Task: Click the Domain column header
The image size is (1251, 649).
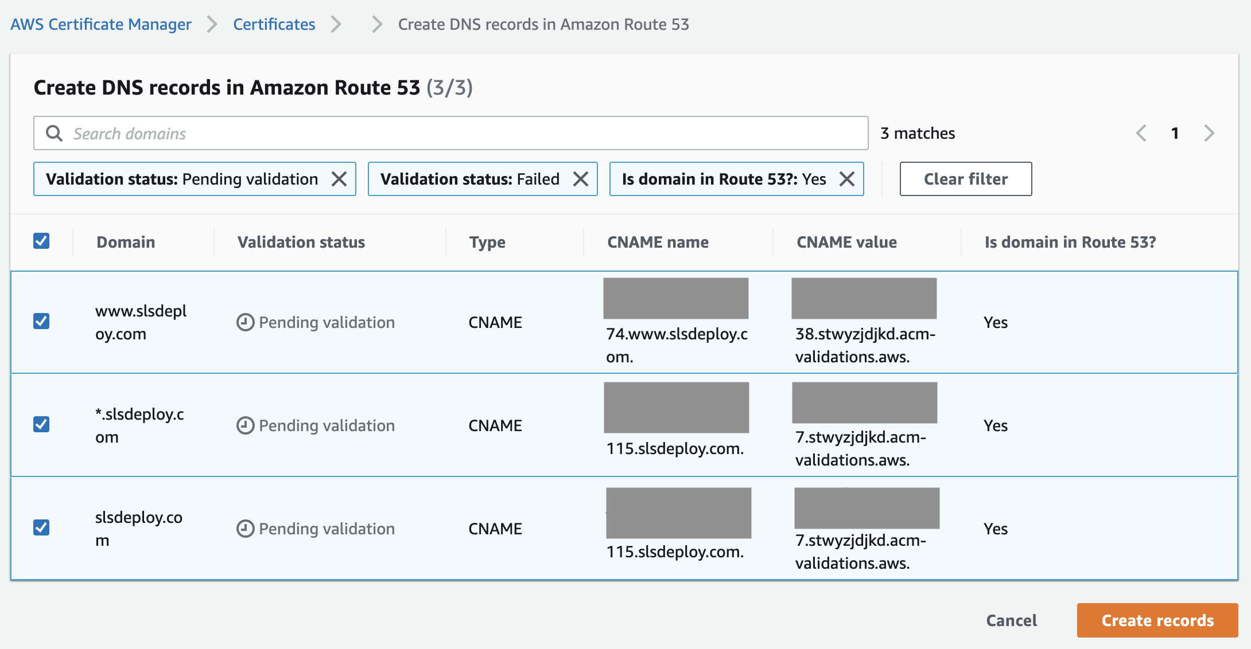Action: [x=126, y=242]
